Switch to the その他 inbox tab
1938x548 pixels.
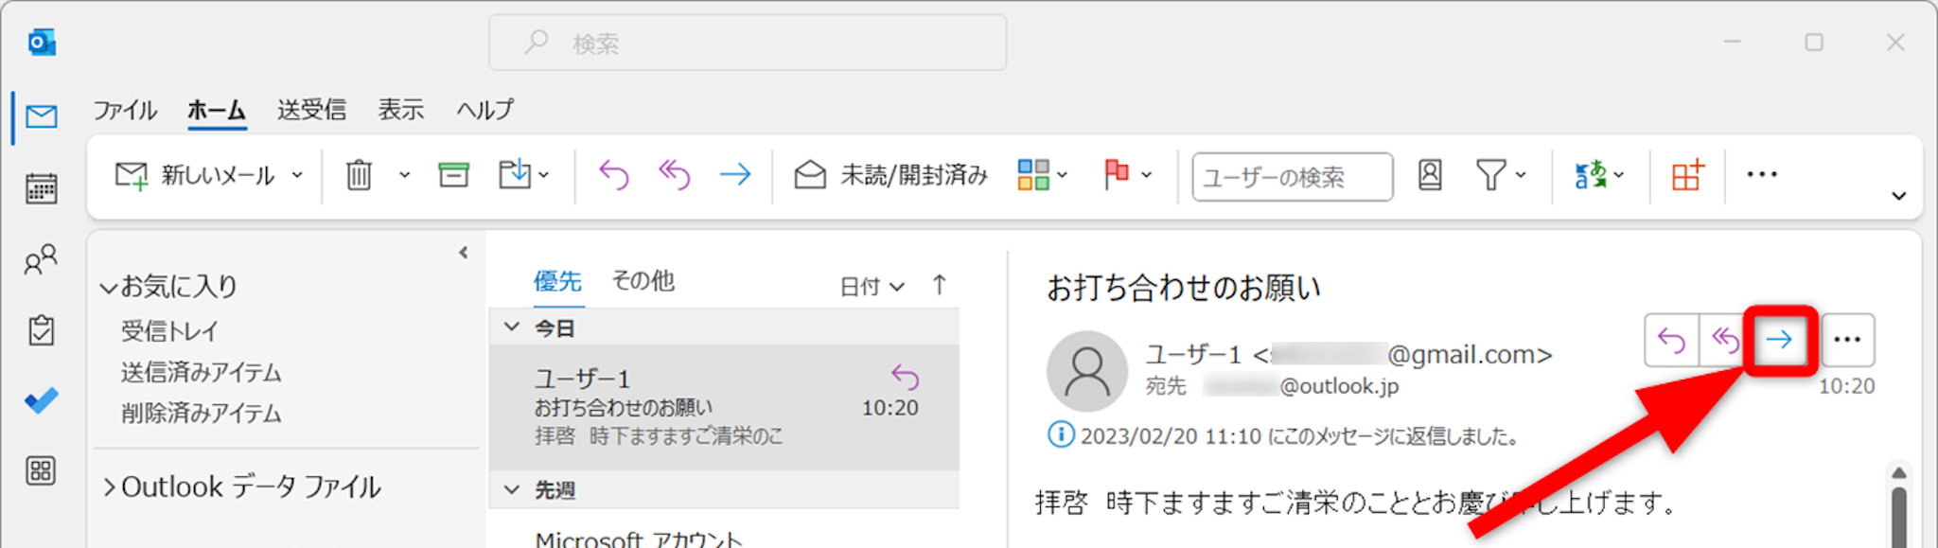click(x=643, y=281)
